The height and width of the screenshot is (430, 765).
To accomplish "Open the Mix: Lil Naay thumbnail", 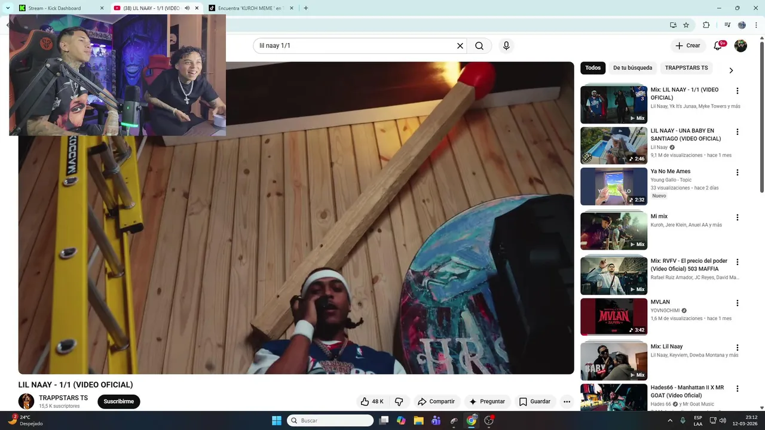I will (x=614, y=361).
